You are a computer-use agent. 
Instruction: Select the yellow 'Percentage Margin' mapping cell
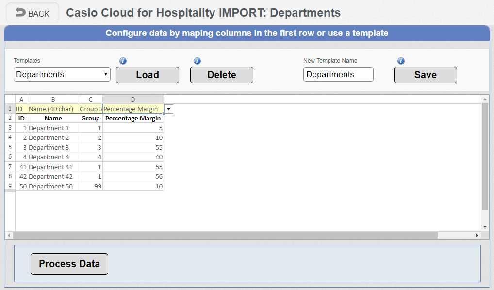point(133,109)
